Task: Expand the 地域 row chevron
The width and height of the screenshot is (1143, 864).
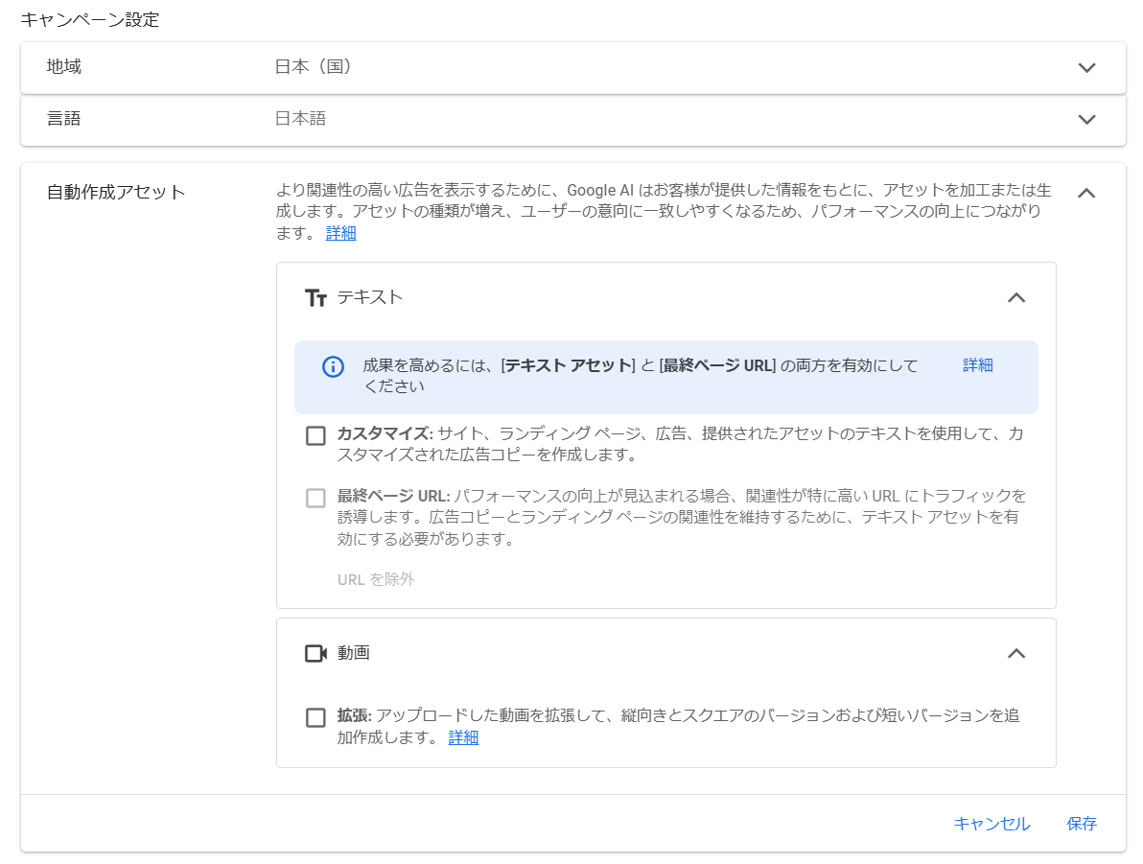Action: click(x=1085, y=68)
